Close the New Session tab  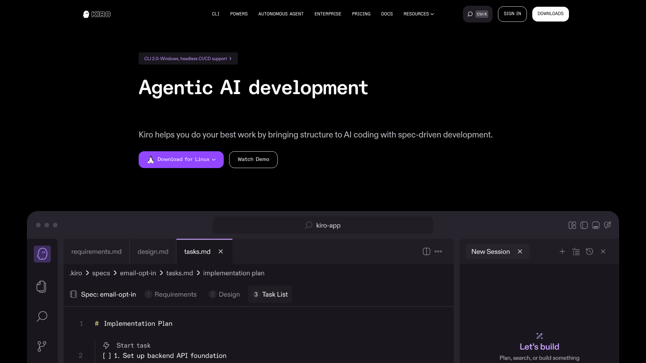pos(520,251)
